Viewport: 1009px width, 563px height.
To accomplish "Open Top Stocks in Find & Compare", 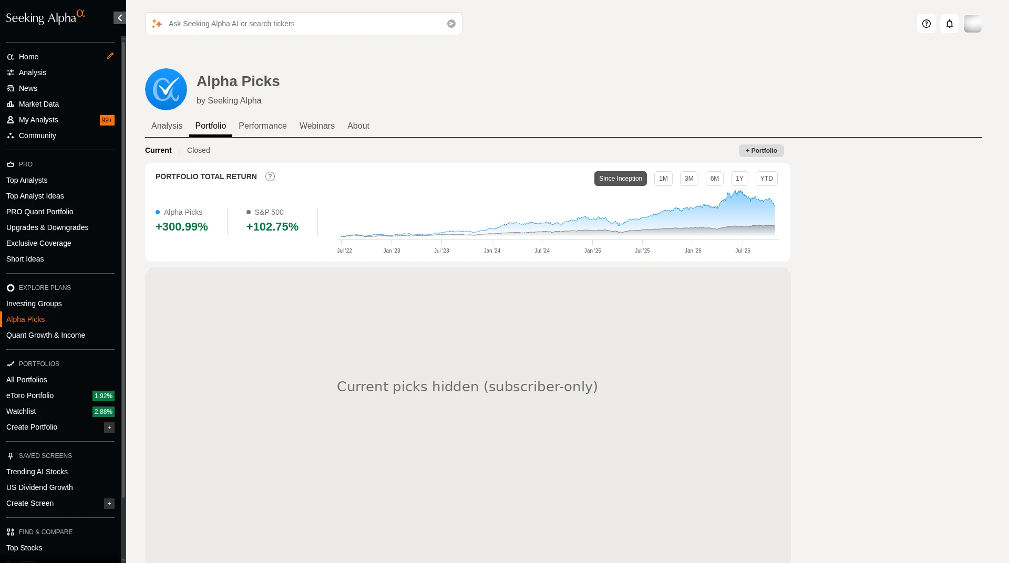I will point(24,548).
